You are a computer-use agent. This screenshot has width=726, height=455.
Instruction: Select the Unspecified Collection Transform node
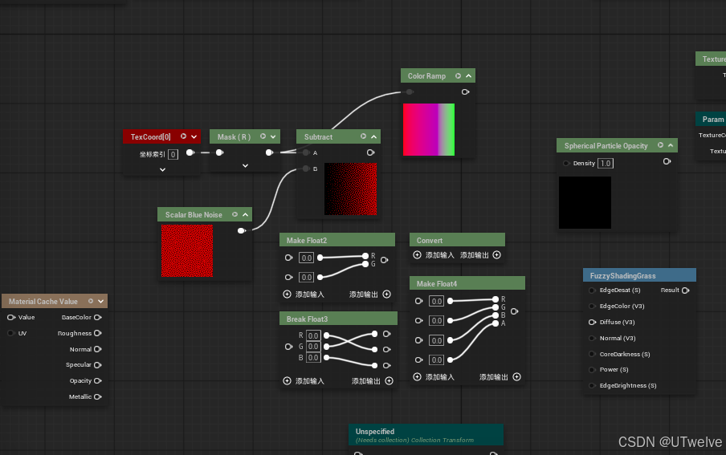click(426, 435)
